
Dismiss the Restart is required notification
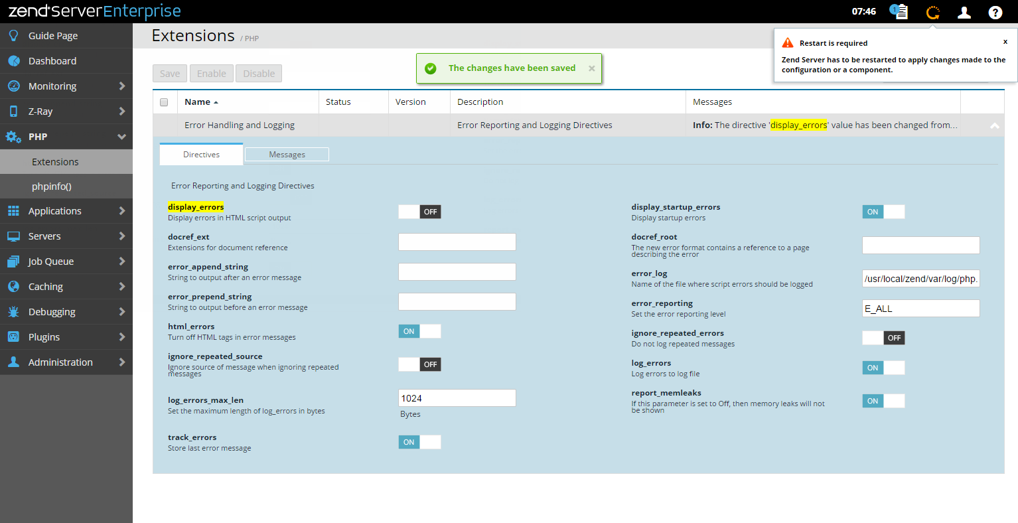pos(1005,42)
